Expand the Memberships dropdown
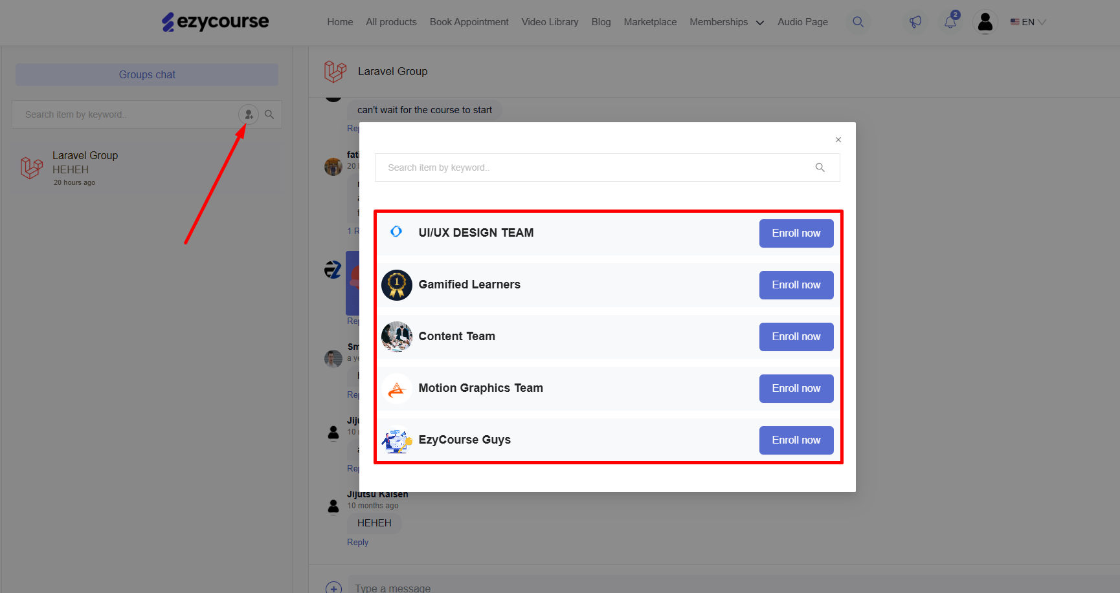This screenshot has height=593, width=1120. pyautogui.click(x=726, y=22)
